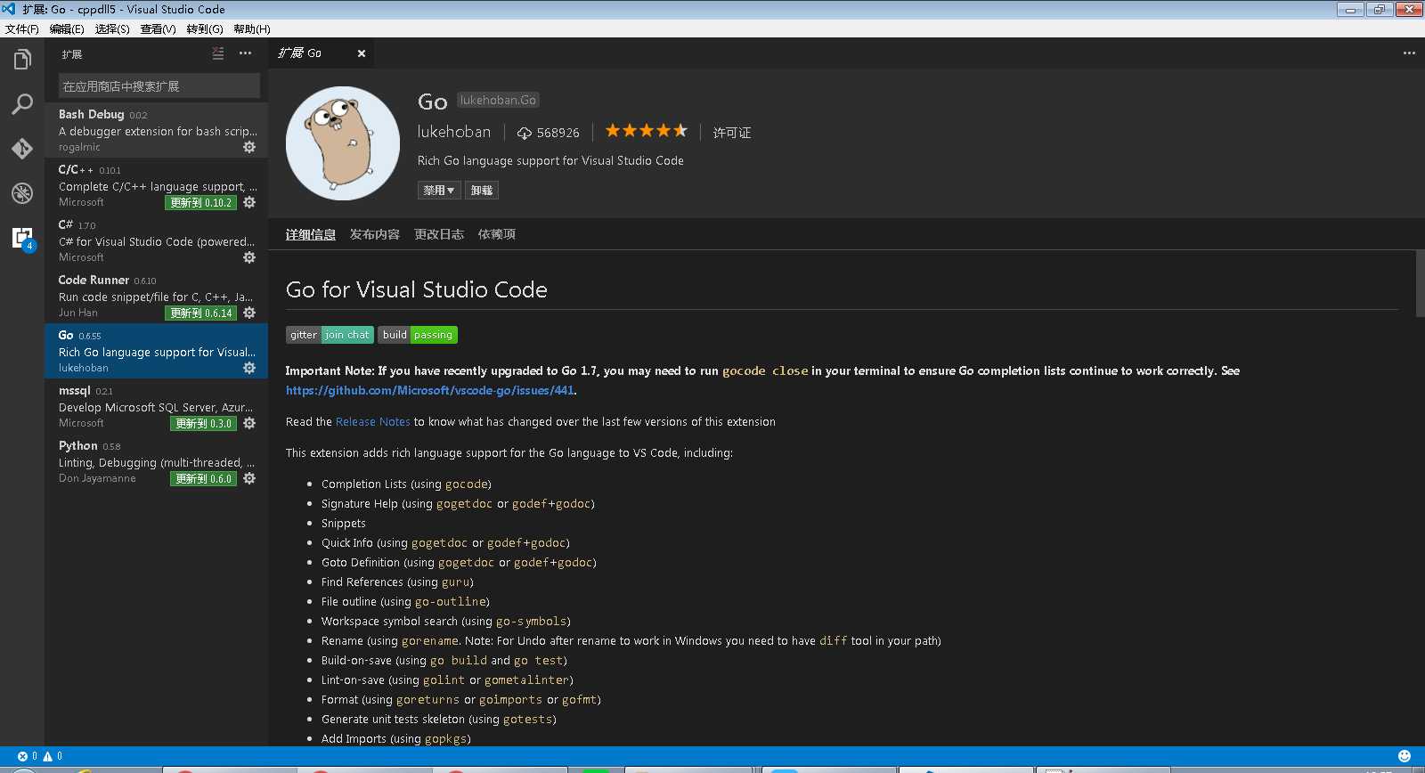Click the feedback smiley in status bar

click(1405, 756)
